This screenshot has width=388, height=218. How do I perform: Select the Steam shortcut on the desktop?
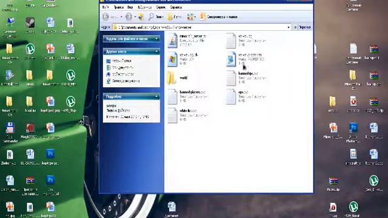pos(30,25)
